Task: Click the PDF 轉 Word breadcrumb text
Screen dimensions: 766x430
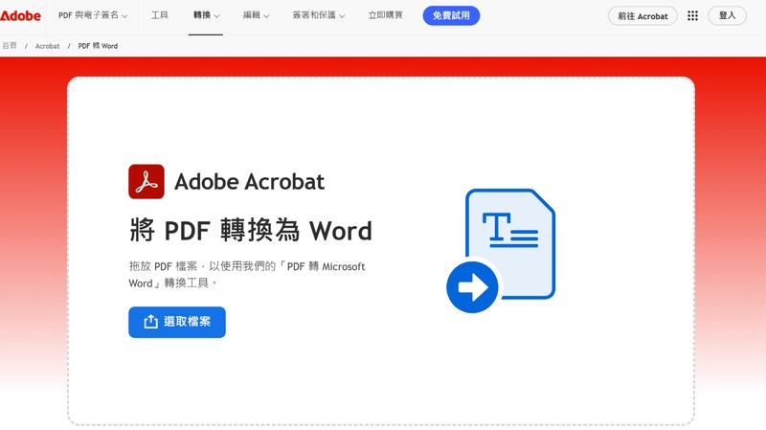Action: click(98, 46)
